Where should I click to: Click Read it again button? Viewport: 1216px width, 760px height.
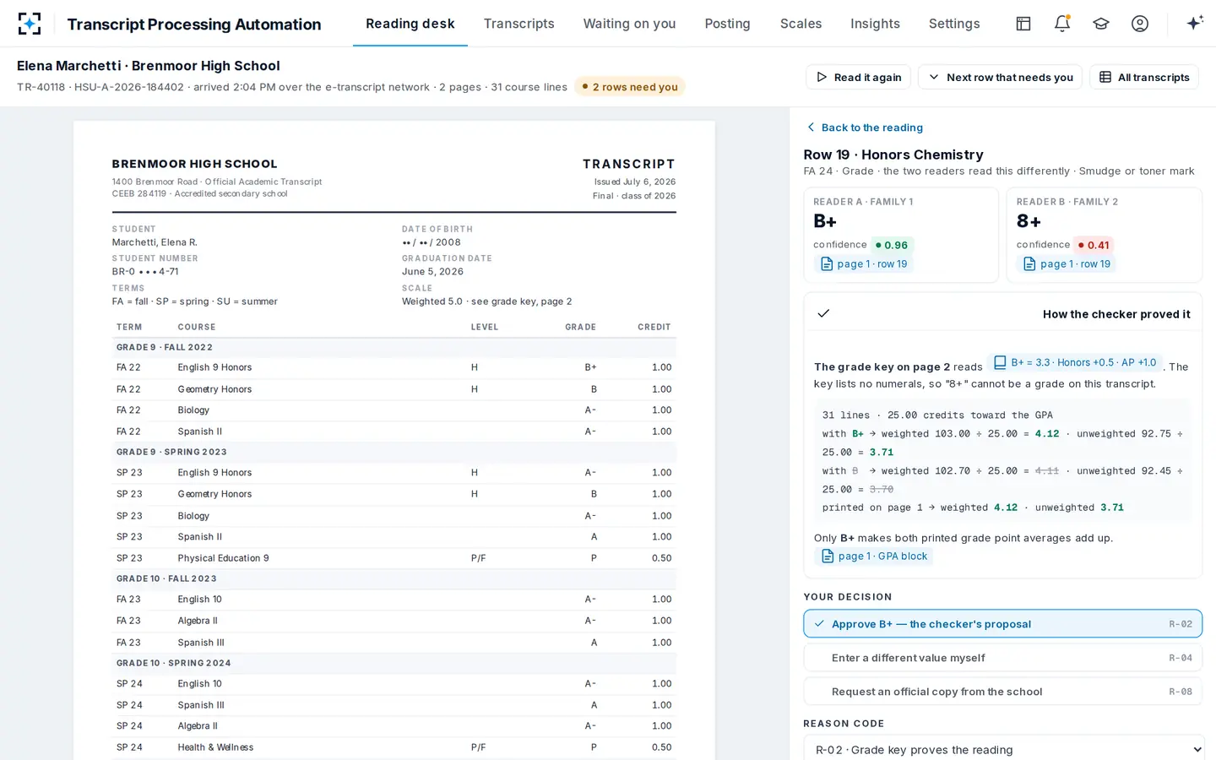pyautogui.click(x=858, y=77)
